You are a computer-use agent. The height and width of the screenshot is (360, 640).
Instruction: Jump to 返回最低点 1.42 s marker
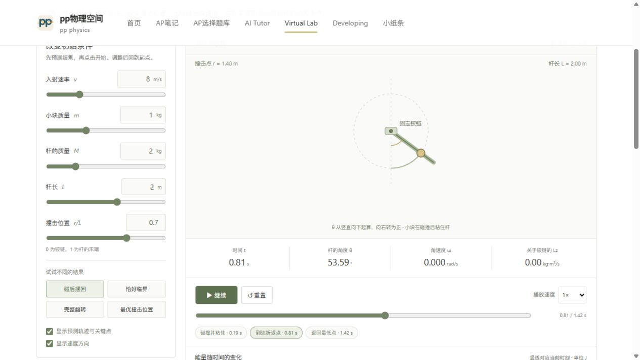pos(332,333)
